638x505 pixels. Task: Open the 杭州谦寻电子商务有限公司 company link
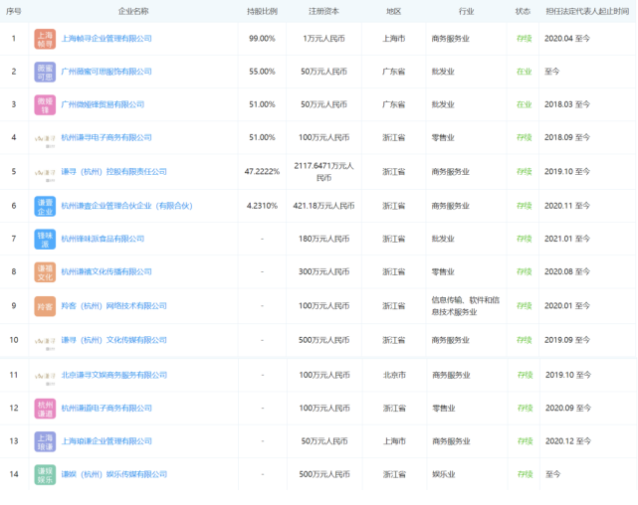(x=106, y=138)
